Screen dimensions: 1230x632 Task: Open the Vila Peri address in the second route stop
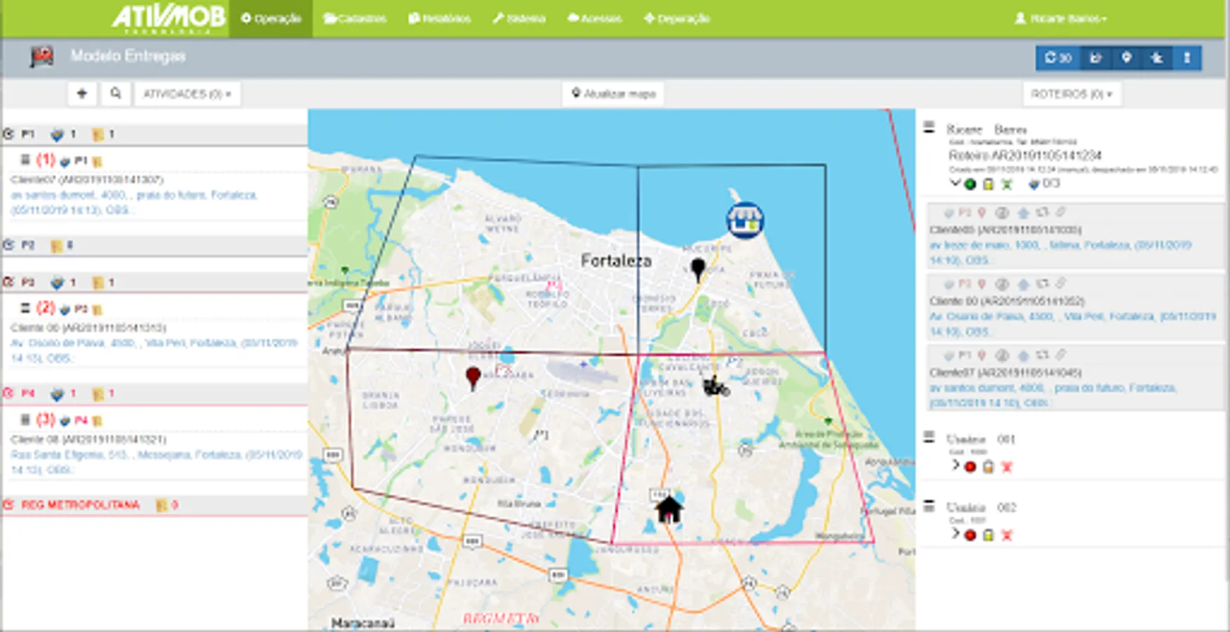point(1073,324)
